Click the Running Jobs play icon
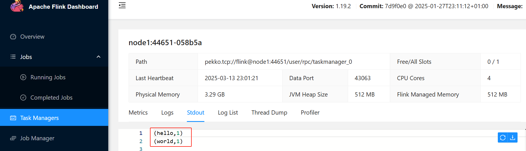The image size is (526, 151). (x=23, y=77)
